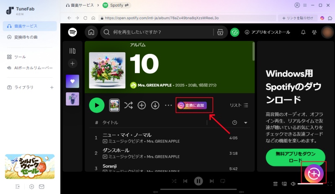
Task: Click the Spotify logo
Action: point(72,32)
